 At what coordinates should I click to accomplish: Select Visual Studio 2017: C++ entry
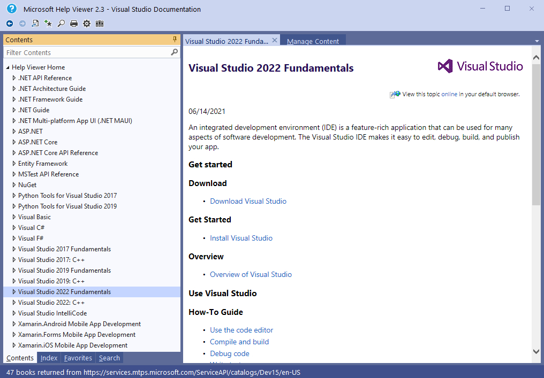51,260
